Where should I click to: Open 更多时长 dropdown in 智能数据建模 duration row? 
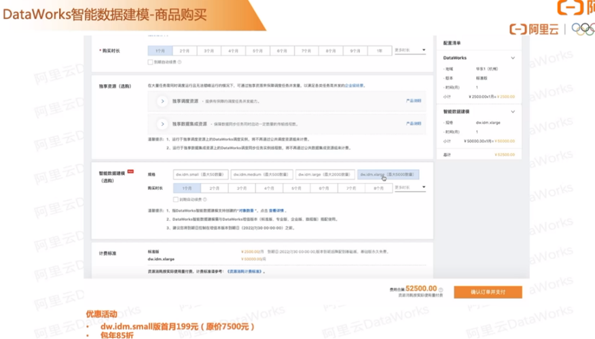click(410, 188)
